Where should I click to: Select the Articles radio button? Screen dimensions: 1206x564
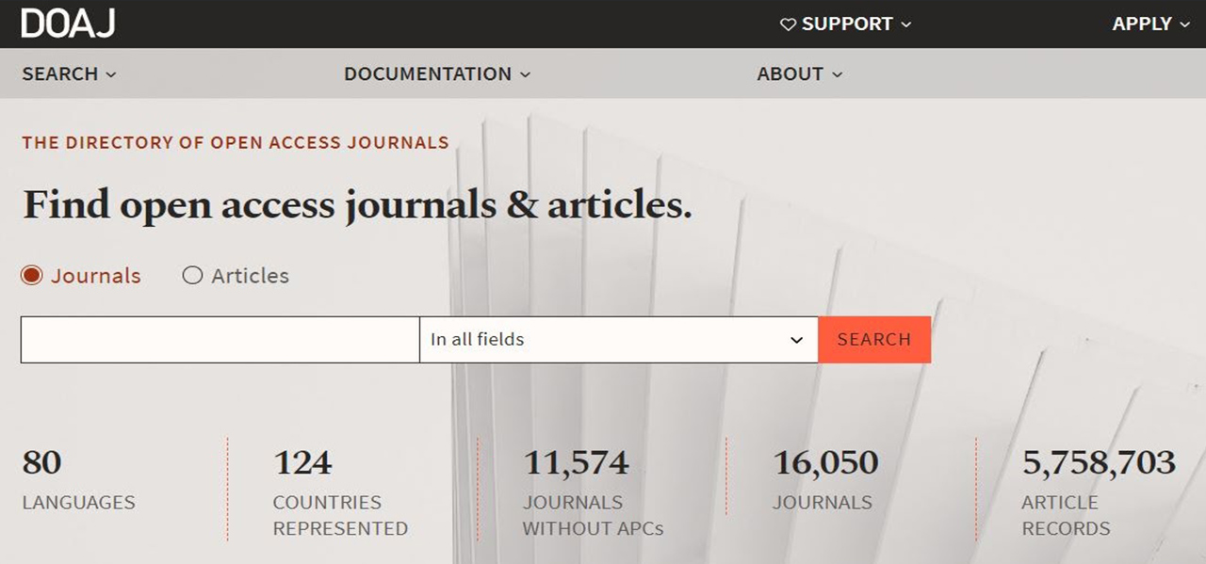tap(192, 276)
